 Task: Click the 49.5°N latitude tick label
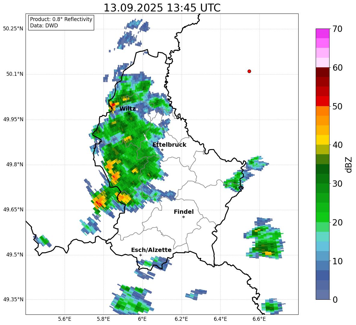click(x=15, y=255)
